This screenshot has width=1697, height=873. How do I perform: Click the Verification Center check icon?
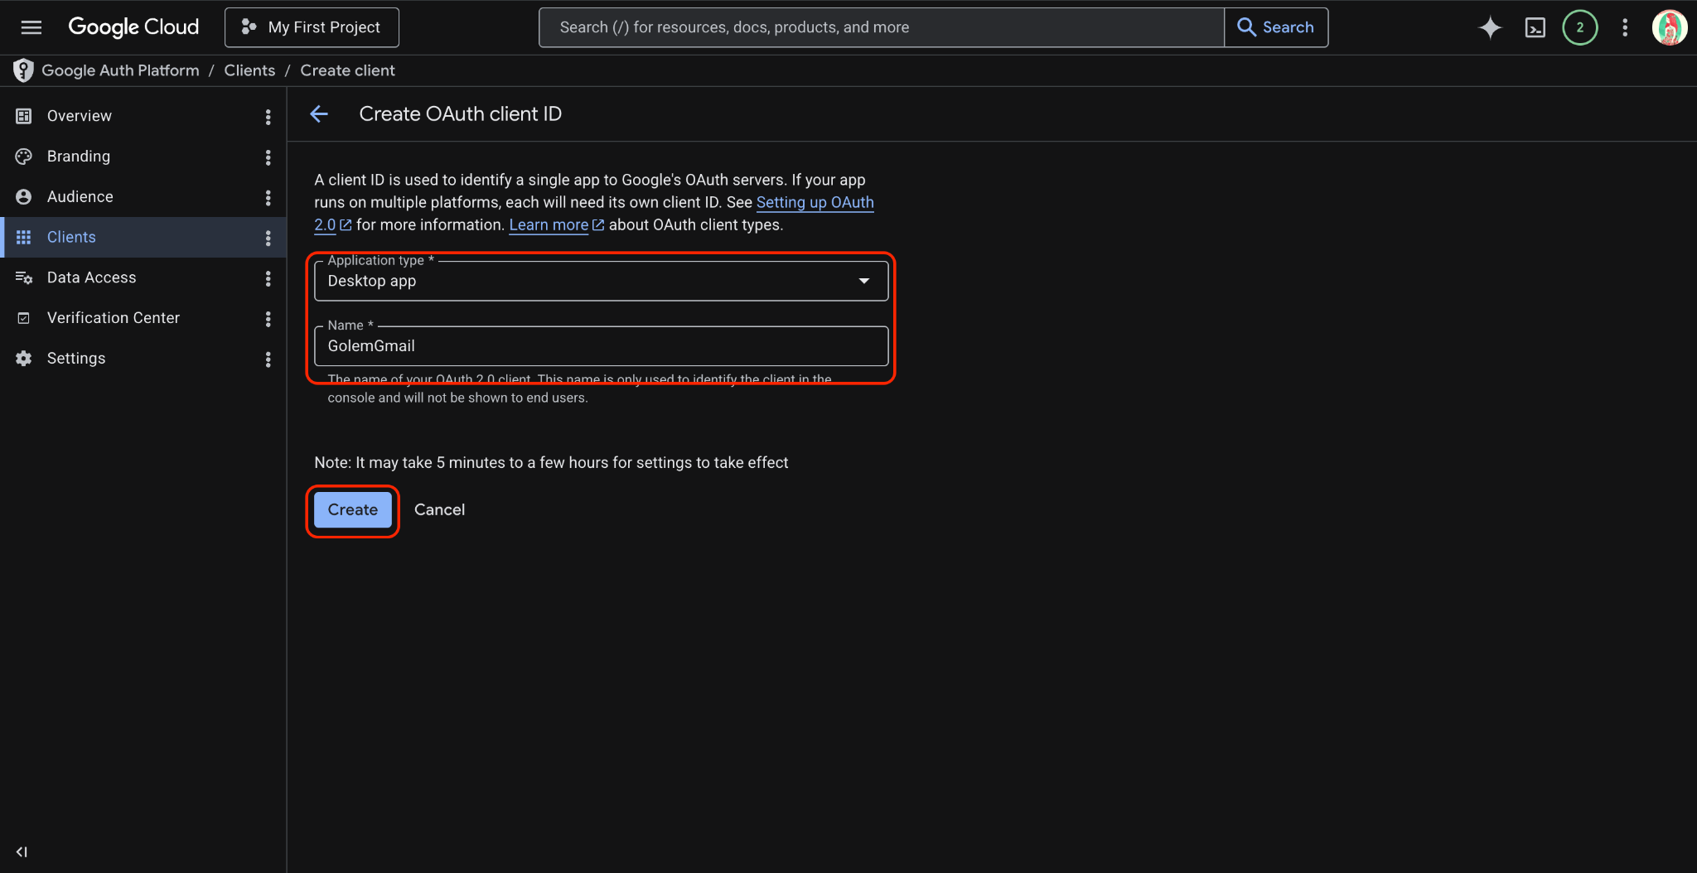coord(23,318)
